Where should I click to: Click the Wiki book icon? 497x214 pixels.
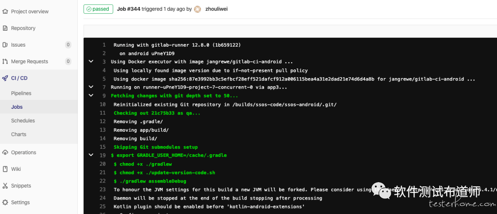(x=5, y=169)
